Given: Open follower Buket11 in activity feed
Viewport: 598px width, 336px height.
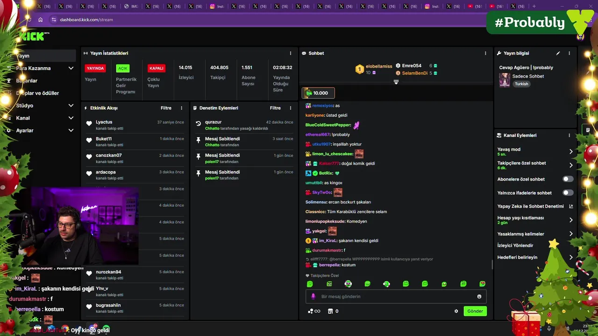Looking at the screenshot, I should tap(104, 139).
